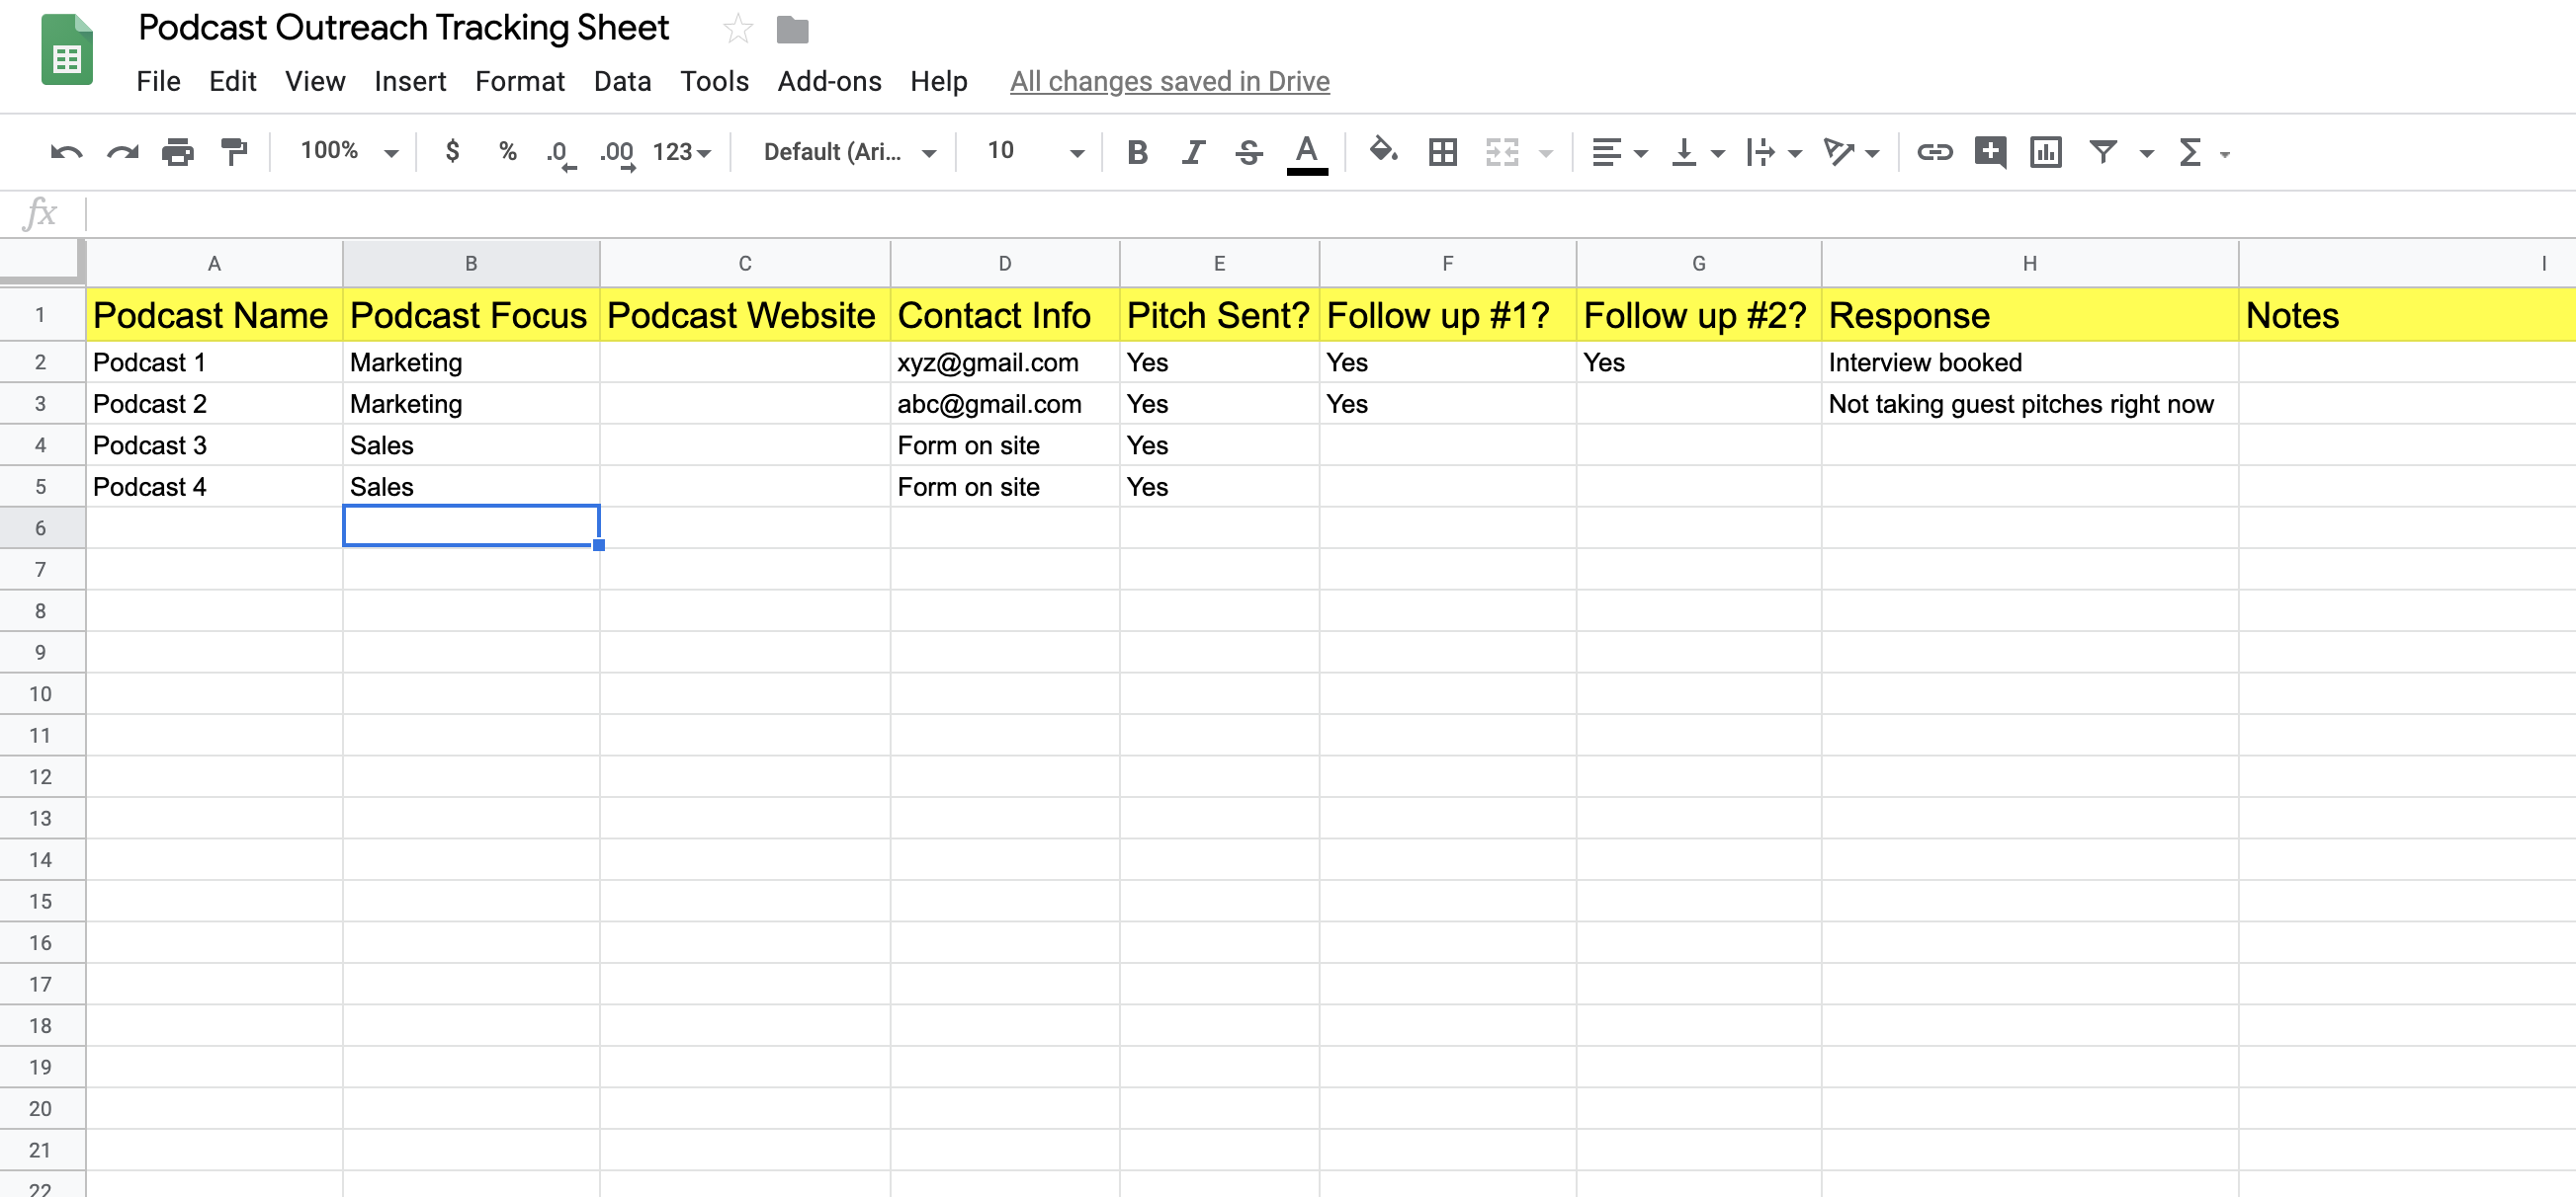Select cell 'xyz@gmail.com'

click(1004, 362)
